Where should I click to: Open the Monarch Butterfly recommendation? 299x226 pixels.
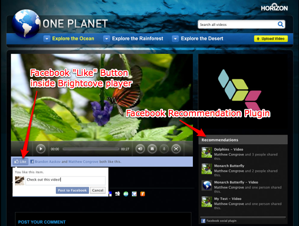tap(229, 166)
